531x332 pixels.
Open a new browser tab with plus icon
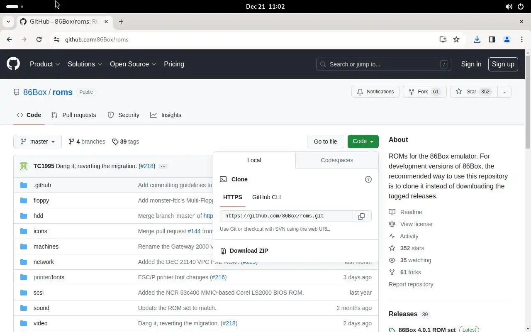(121, 22)
